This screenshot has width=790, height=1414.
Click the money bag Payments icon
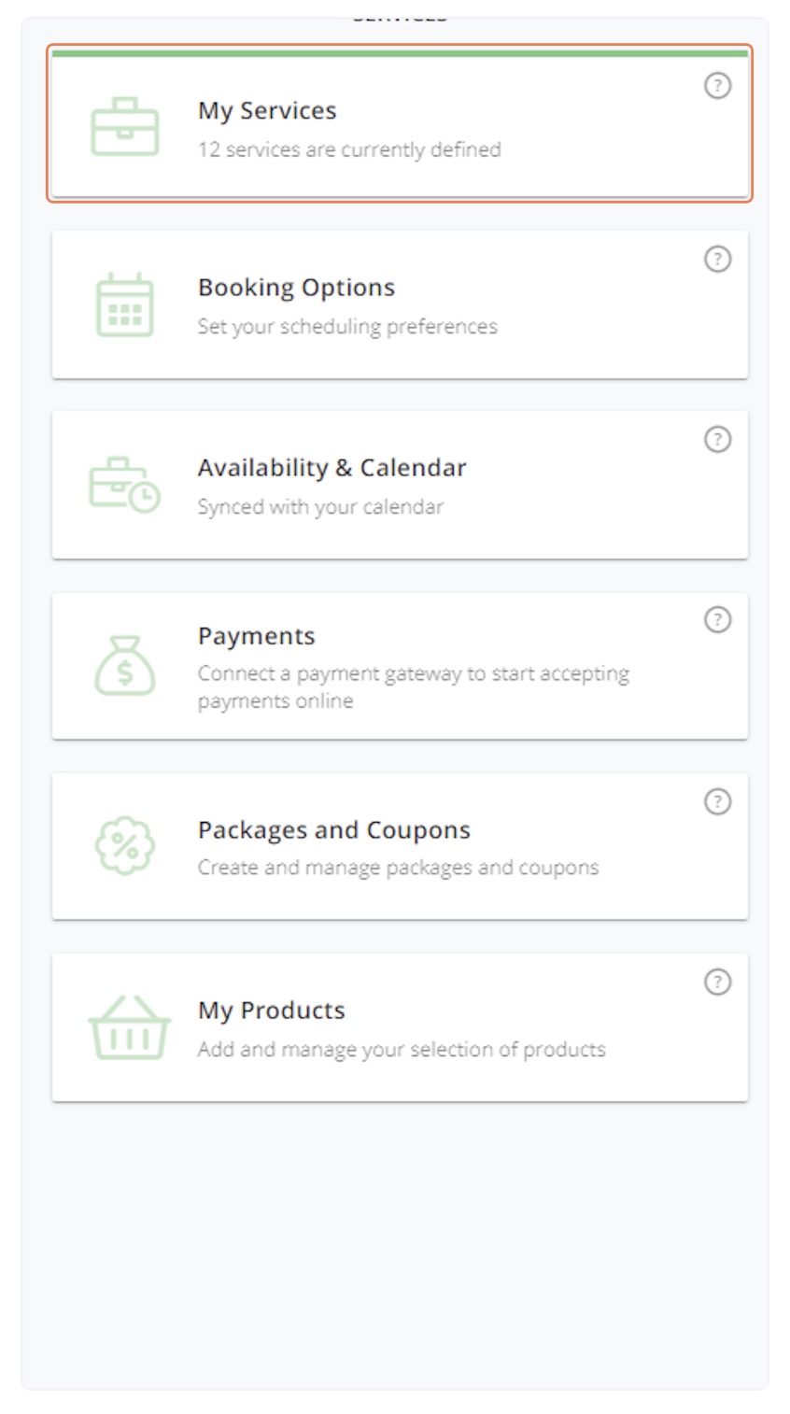125,666
